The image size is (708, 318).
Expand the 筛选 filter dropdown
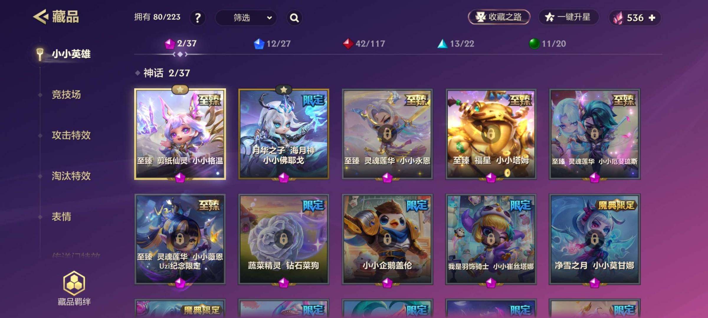coord(246,18)
